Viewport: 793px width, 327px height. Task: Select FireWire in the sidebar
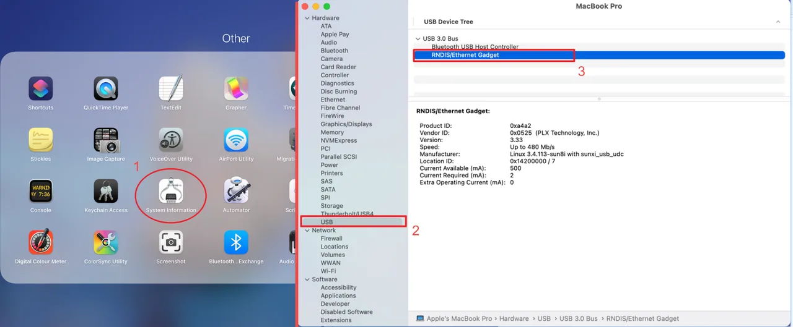332,116
